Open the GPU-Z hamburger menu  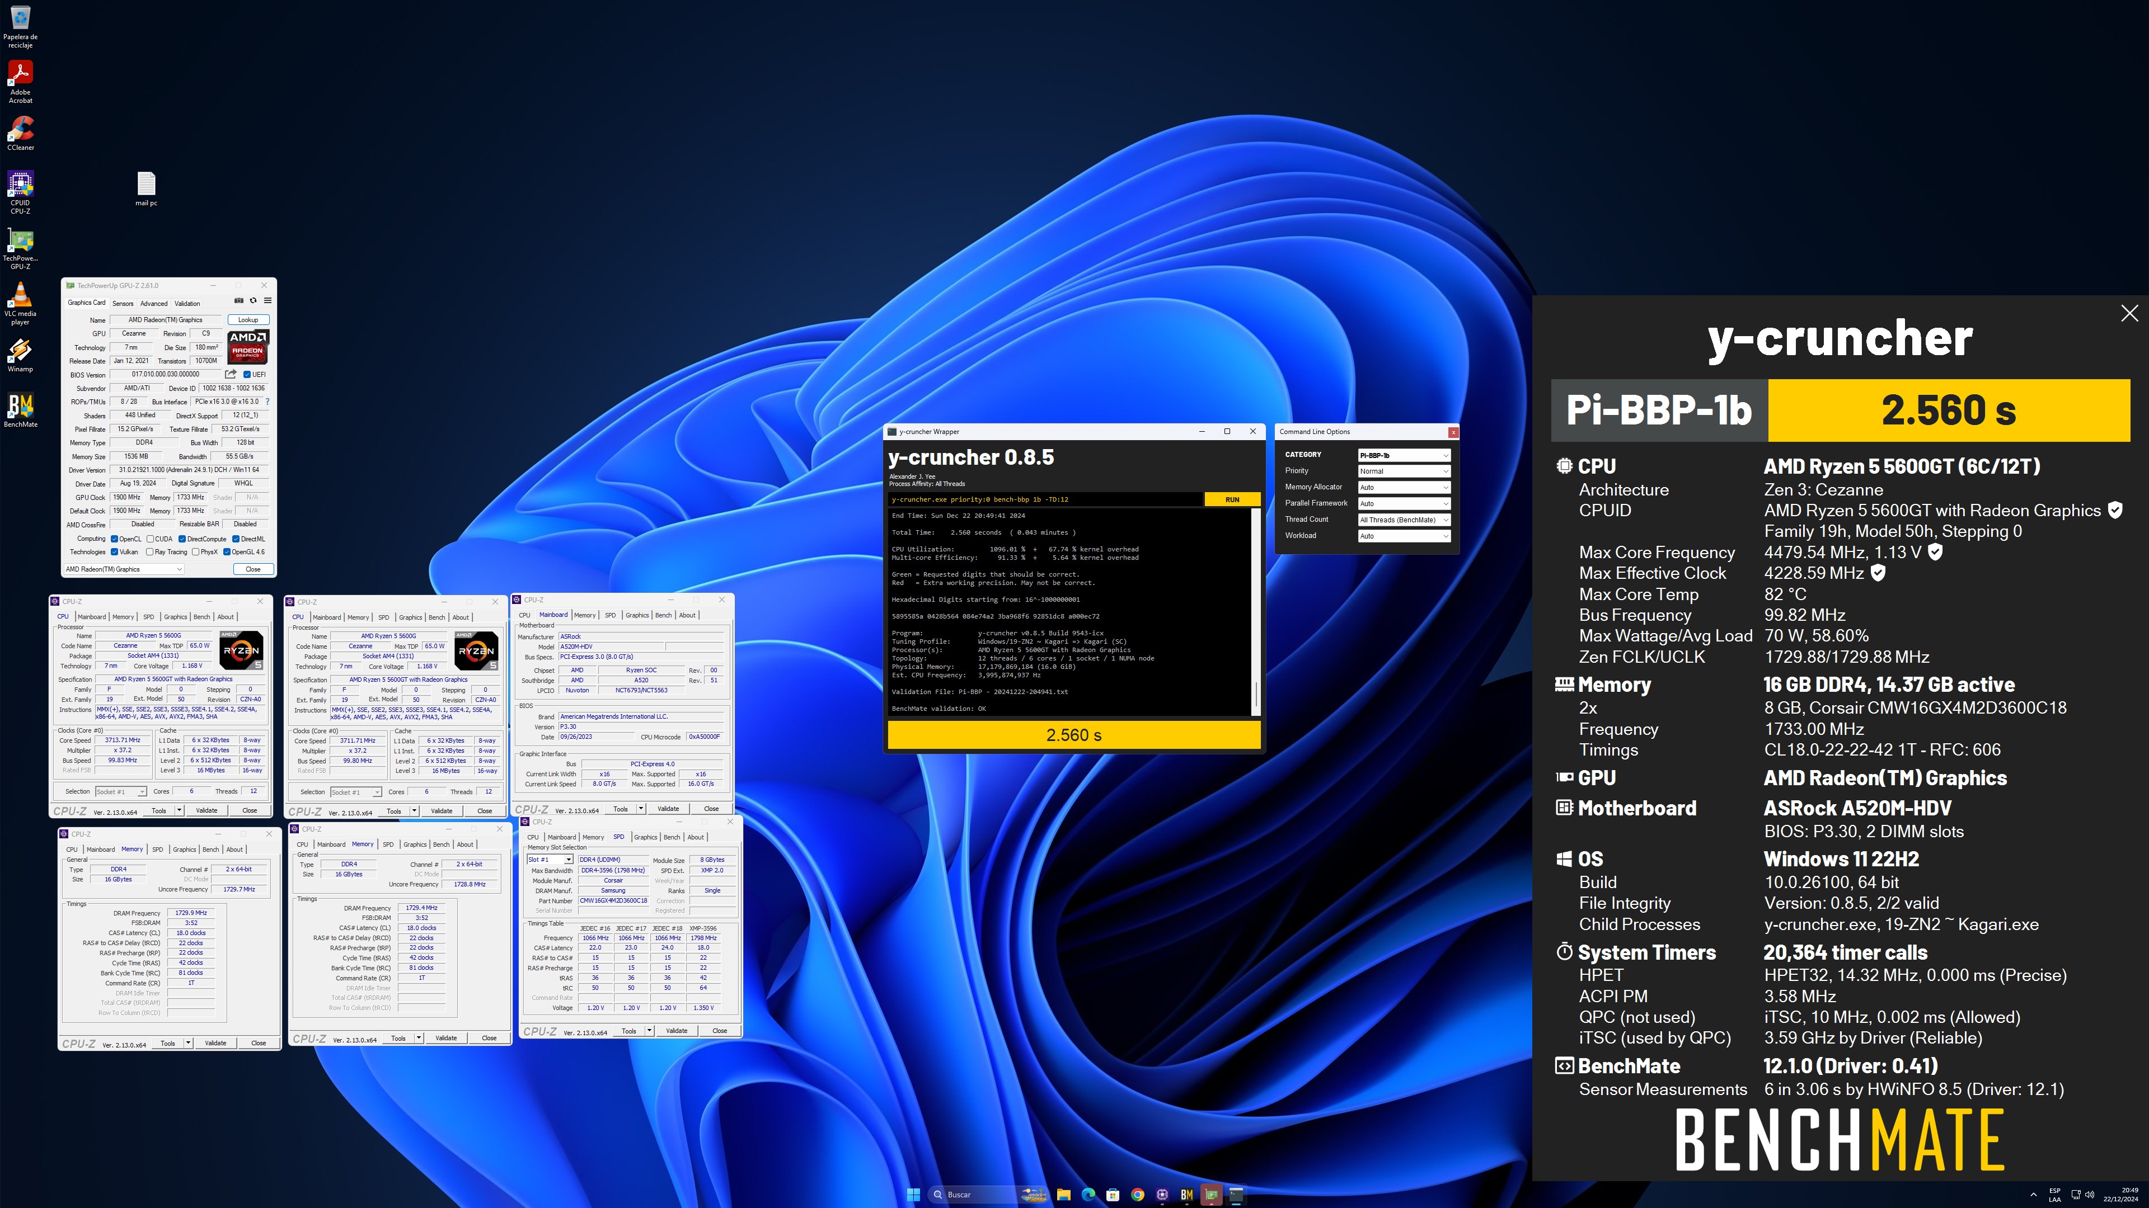coord(267,301)
